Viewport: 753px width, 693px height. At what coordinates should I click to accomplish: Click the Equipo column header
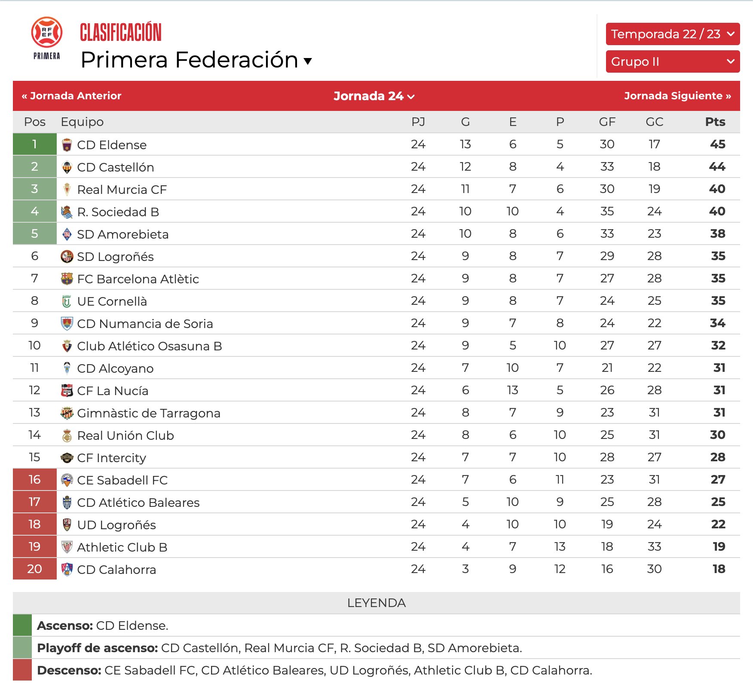[x=82, y=122]
